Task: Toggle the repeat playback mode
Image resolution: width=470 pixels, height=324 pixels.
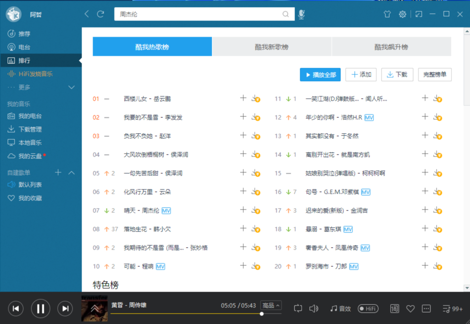Action: pyautogui.click(x=298, y=308)
